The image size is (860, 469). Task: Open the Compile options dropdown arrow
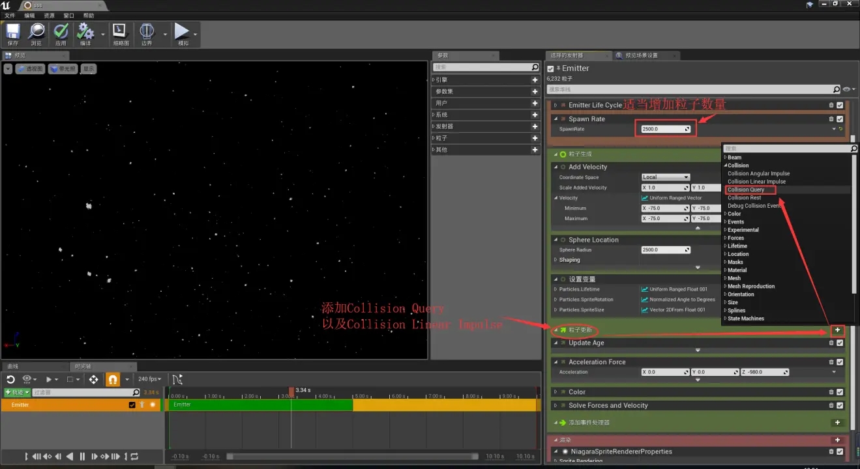103,34
